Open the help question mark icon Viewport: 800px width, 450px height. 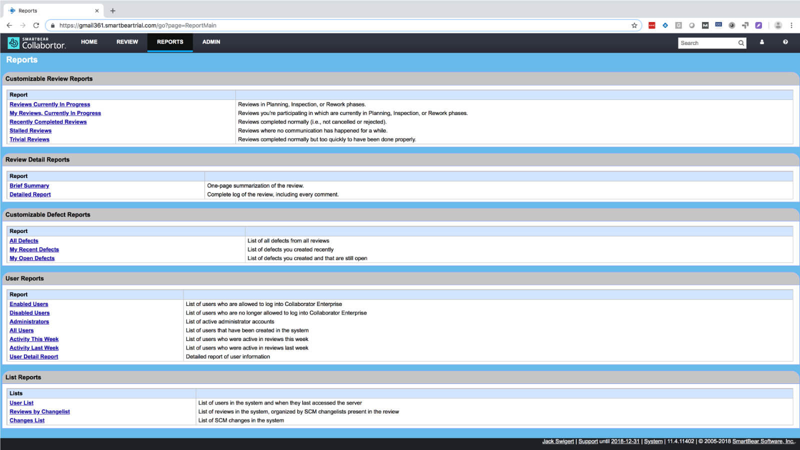pyautogui.click(x=785, y=42)
